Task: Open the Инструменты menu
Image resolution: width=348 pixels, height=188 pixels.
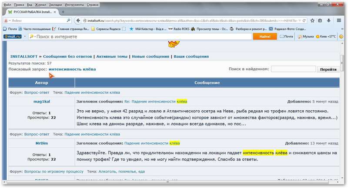Action: 74,5
